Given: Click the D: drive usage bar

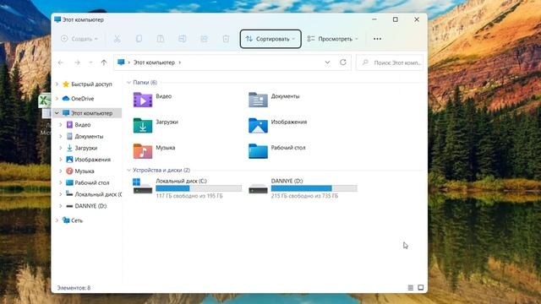Looking at the screenshot, I should pos(314,188).
